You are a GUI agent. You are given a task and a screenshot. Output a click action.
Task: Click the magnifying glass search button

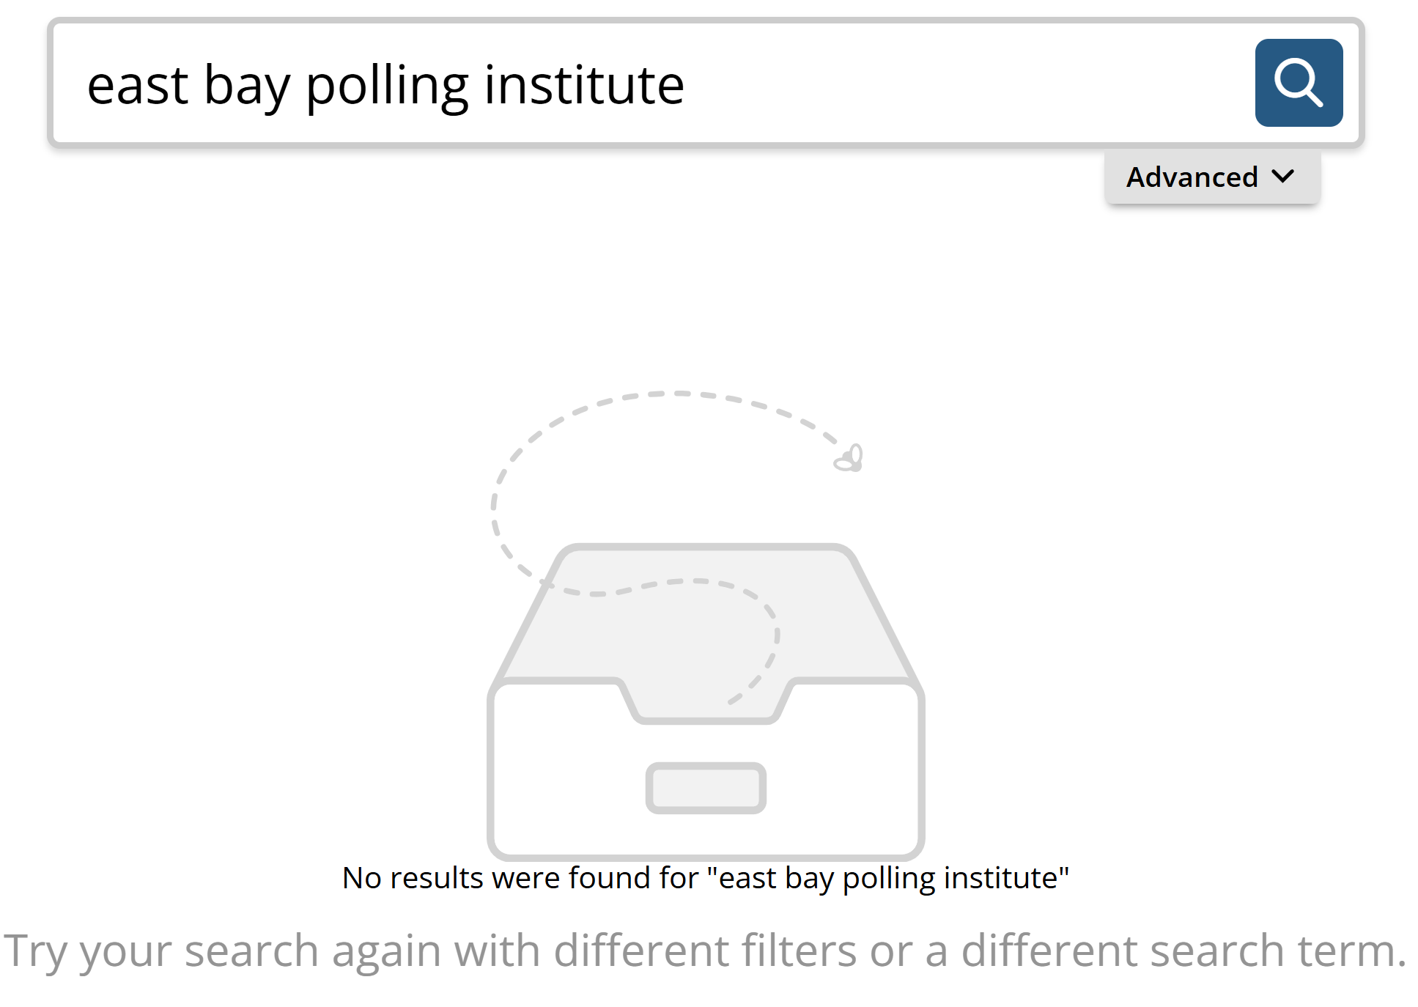1298,83
